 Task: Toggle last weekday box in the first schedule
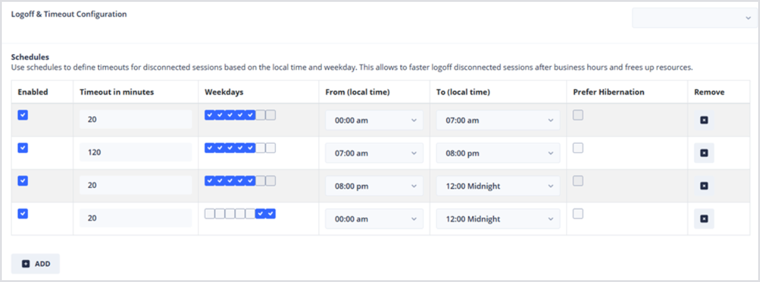click(271, 115)
